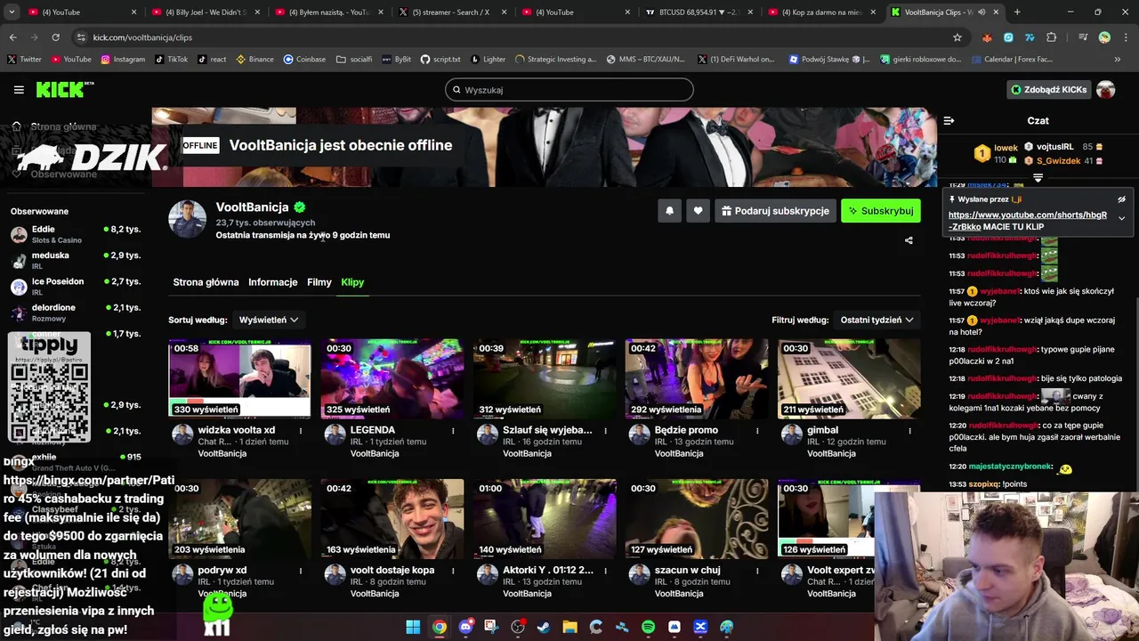Click chat user vojtusIRL in the leaderboard
Viewport: 1139px width, 641px height.
[x=1054, y=147]
